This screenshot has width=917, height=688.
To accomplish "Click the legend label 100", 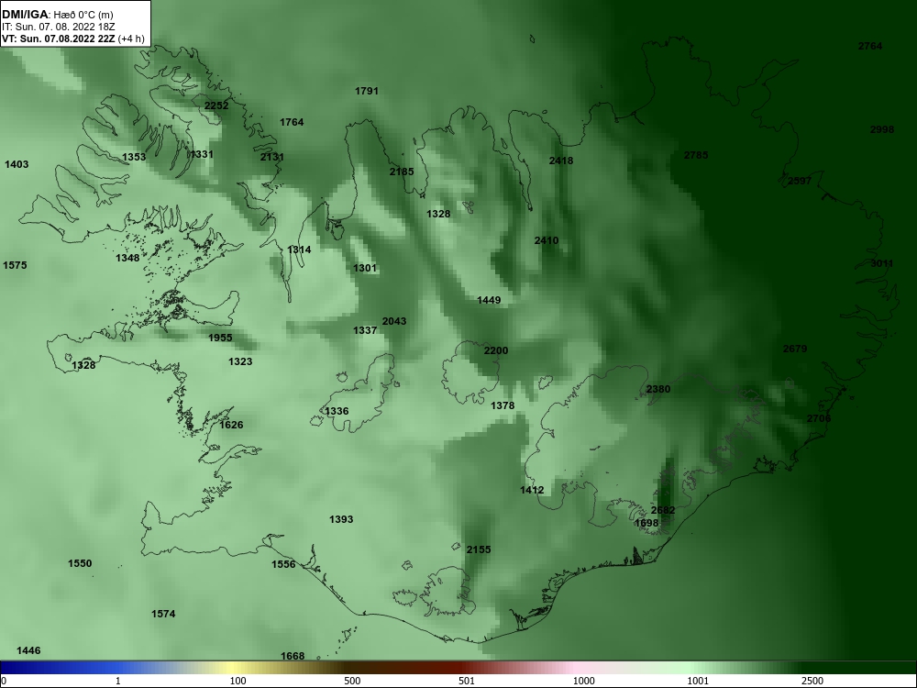I will pyautogui.click(x=238, y=681).
